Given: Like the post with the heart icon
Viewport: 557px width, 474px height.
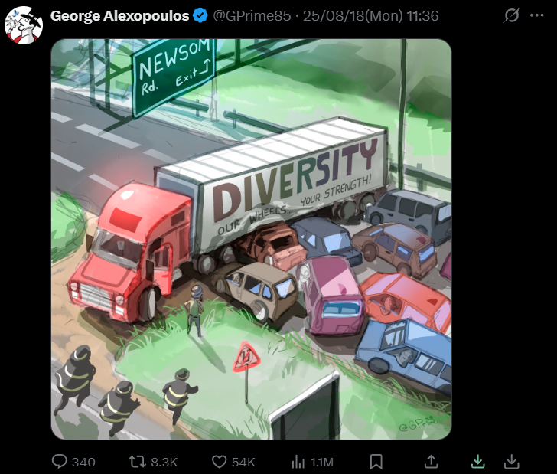Looking at the screenshot, I should pos(219,462).
